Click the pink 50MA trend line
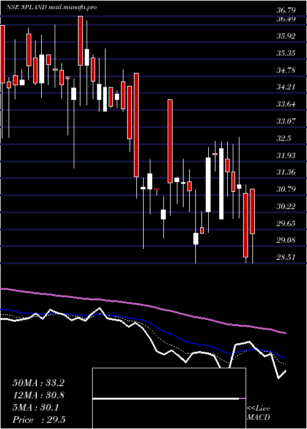307x429 pixels. coord(142,305)
